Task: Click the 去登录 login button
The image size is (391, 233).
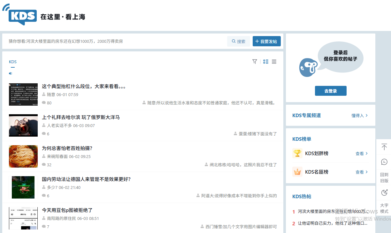Action: tap(331, 91)
